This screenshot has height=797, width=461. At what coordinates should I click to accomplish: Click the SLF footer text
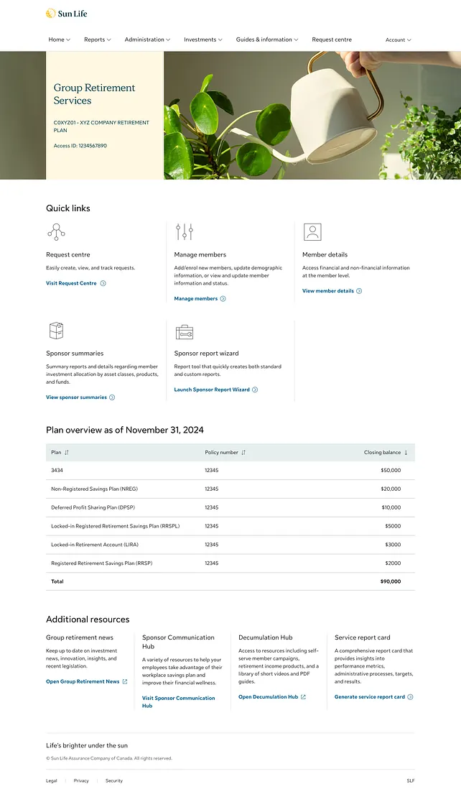pos(411,780)
